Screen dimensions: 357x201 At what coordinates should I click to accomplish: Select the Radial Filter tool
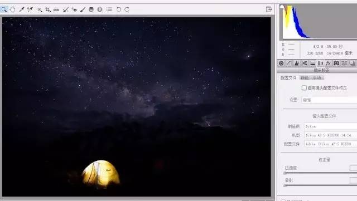pos(100,9)
